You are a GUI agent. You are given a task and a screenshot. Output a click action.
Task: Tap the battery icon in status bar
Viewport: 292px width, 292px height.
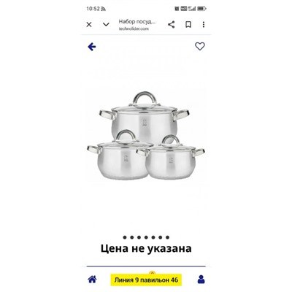point(201,9)
